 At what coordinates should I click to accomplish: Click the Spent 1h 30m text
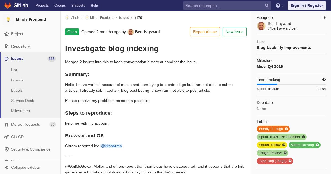268,89
